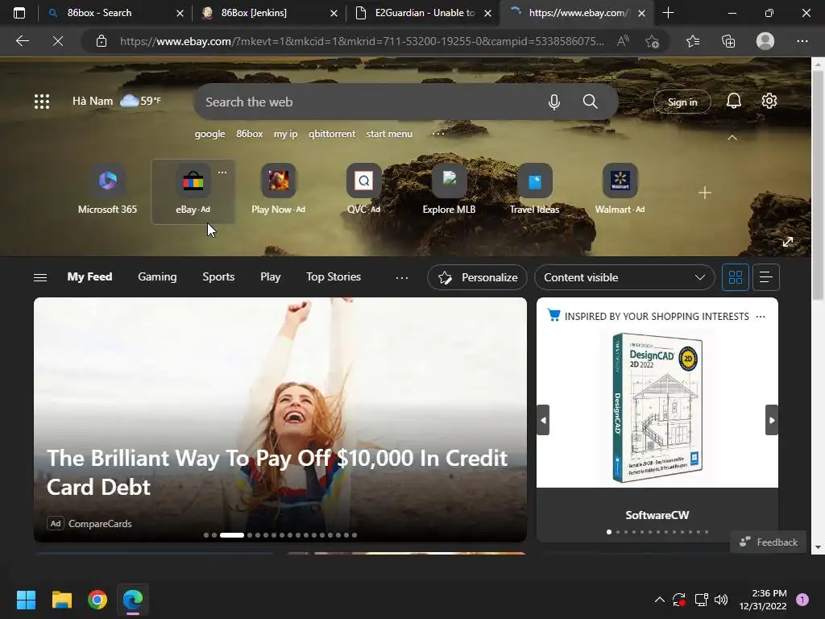Viewport: 825px width, 619px height.
Task: Click the 'my ip' search suggestion
Action: click(x=286, y=134)
